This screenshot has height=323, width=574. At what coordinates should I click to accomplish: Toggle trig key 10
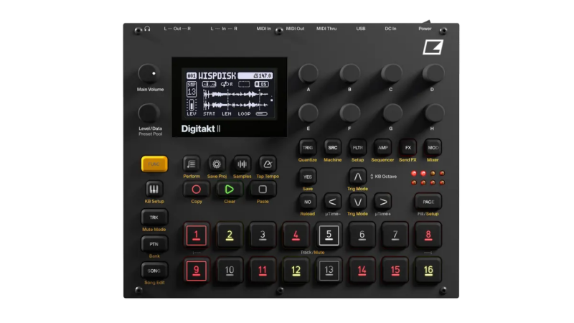pos(229,271)
